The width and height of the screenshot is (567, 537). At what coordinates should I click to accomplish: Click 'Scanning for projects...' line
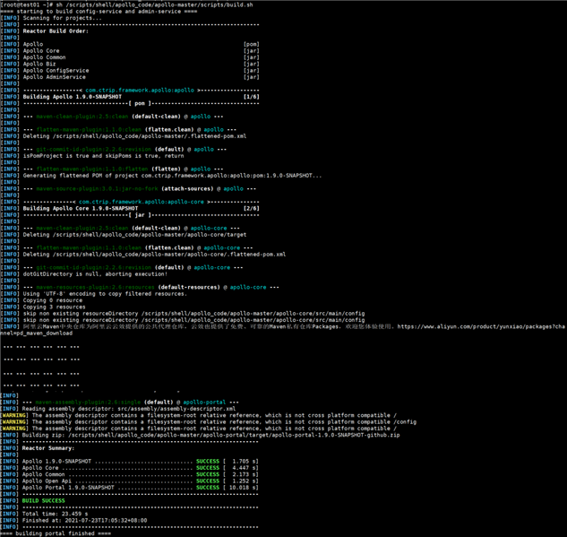[x=51, y=18]
